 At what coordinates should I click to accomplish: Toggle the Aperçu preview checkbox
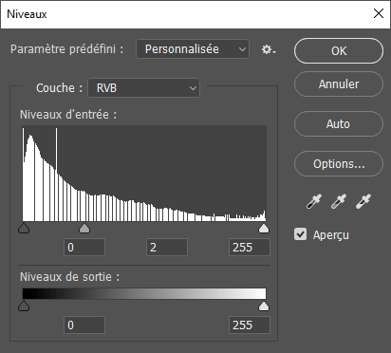coord(300,234)
